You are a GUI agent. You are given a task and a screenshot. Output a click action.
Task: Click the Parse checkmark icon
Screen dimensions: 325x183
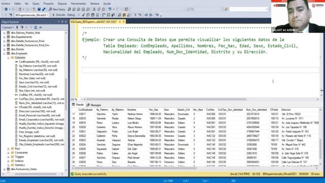(x=83, y=15)
